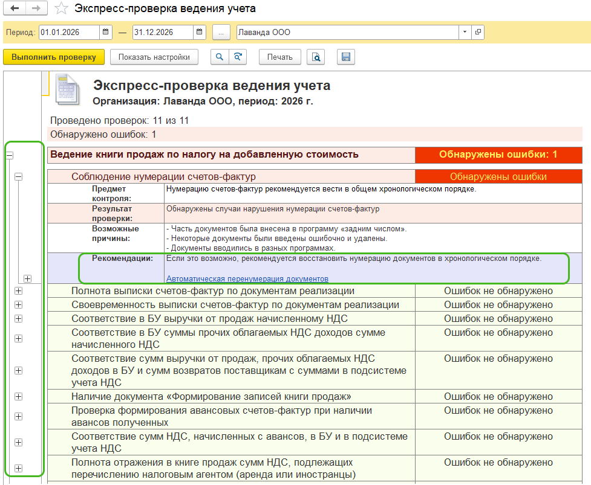The image size is (591, 485).
Task: Click Показать настройки button
Action: coord(154,57)
